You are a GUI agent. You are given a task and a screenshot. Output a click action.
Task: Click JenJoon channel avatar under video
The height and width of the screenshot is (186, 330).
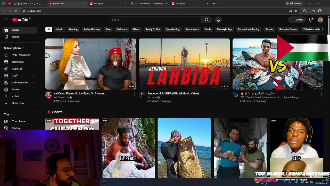click(142, 95)
